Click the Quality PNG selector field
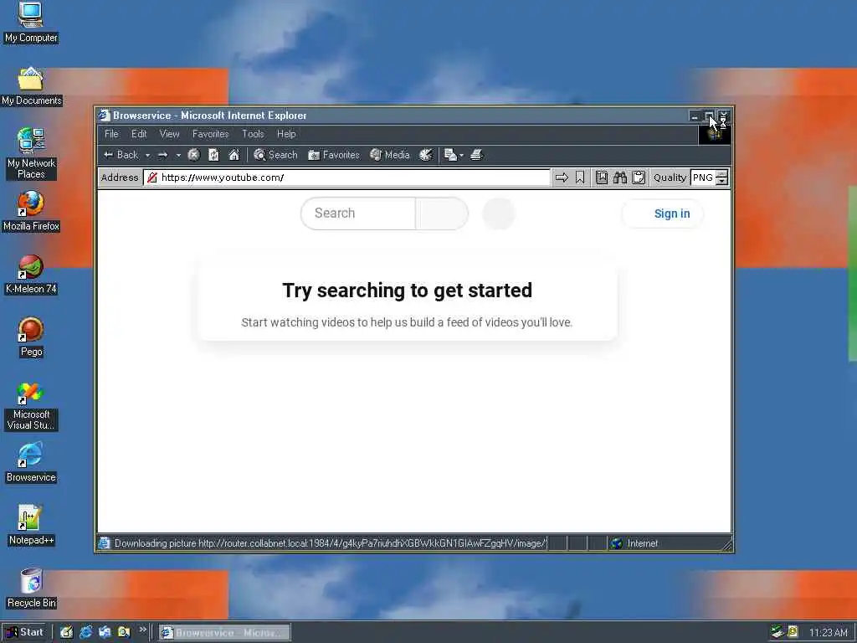Screen dimensions: 857x643 pos(703,177)
